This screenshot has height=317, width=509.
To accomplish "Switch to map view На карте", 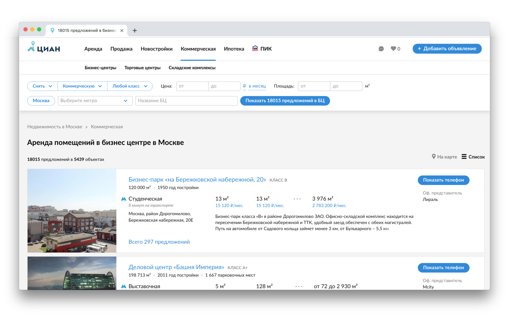I will [444, 157].
